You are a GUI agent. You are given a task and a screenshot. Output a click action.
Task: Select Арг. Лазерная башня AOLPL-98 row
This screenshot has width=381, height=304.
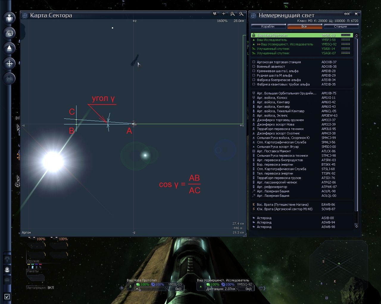[302, 191]
